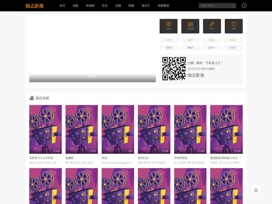Click the QR code image
The height and width of the screenshot is (204, 272).
tap(174, 69)
